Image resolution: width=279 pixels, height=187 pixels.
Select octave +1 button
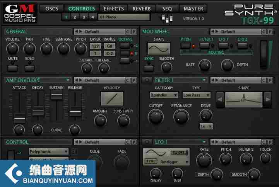click(x=125, y=46)
